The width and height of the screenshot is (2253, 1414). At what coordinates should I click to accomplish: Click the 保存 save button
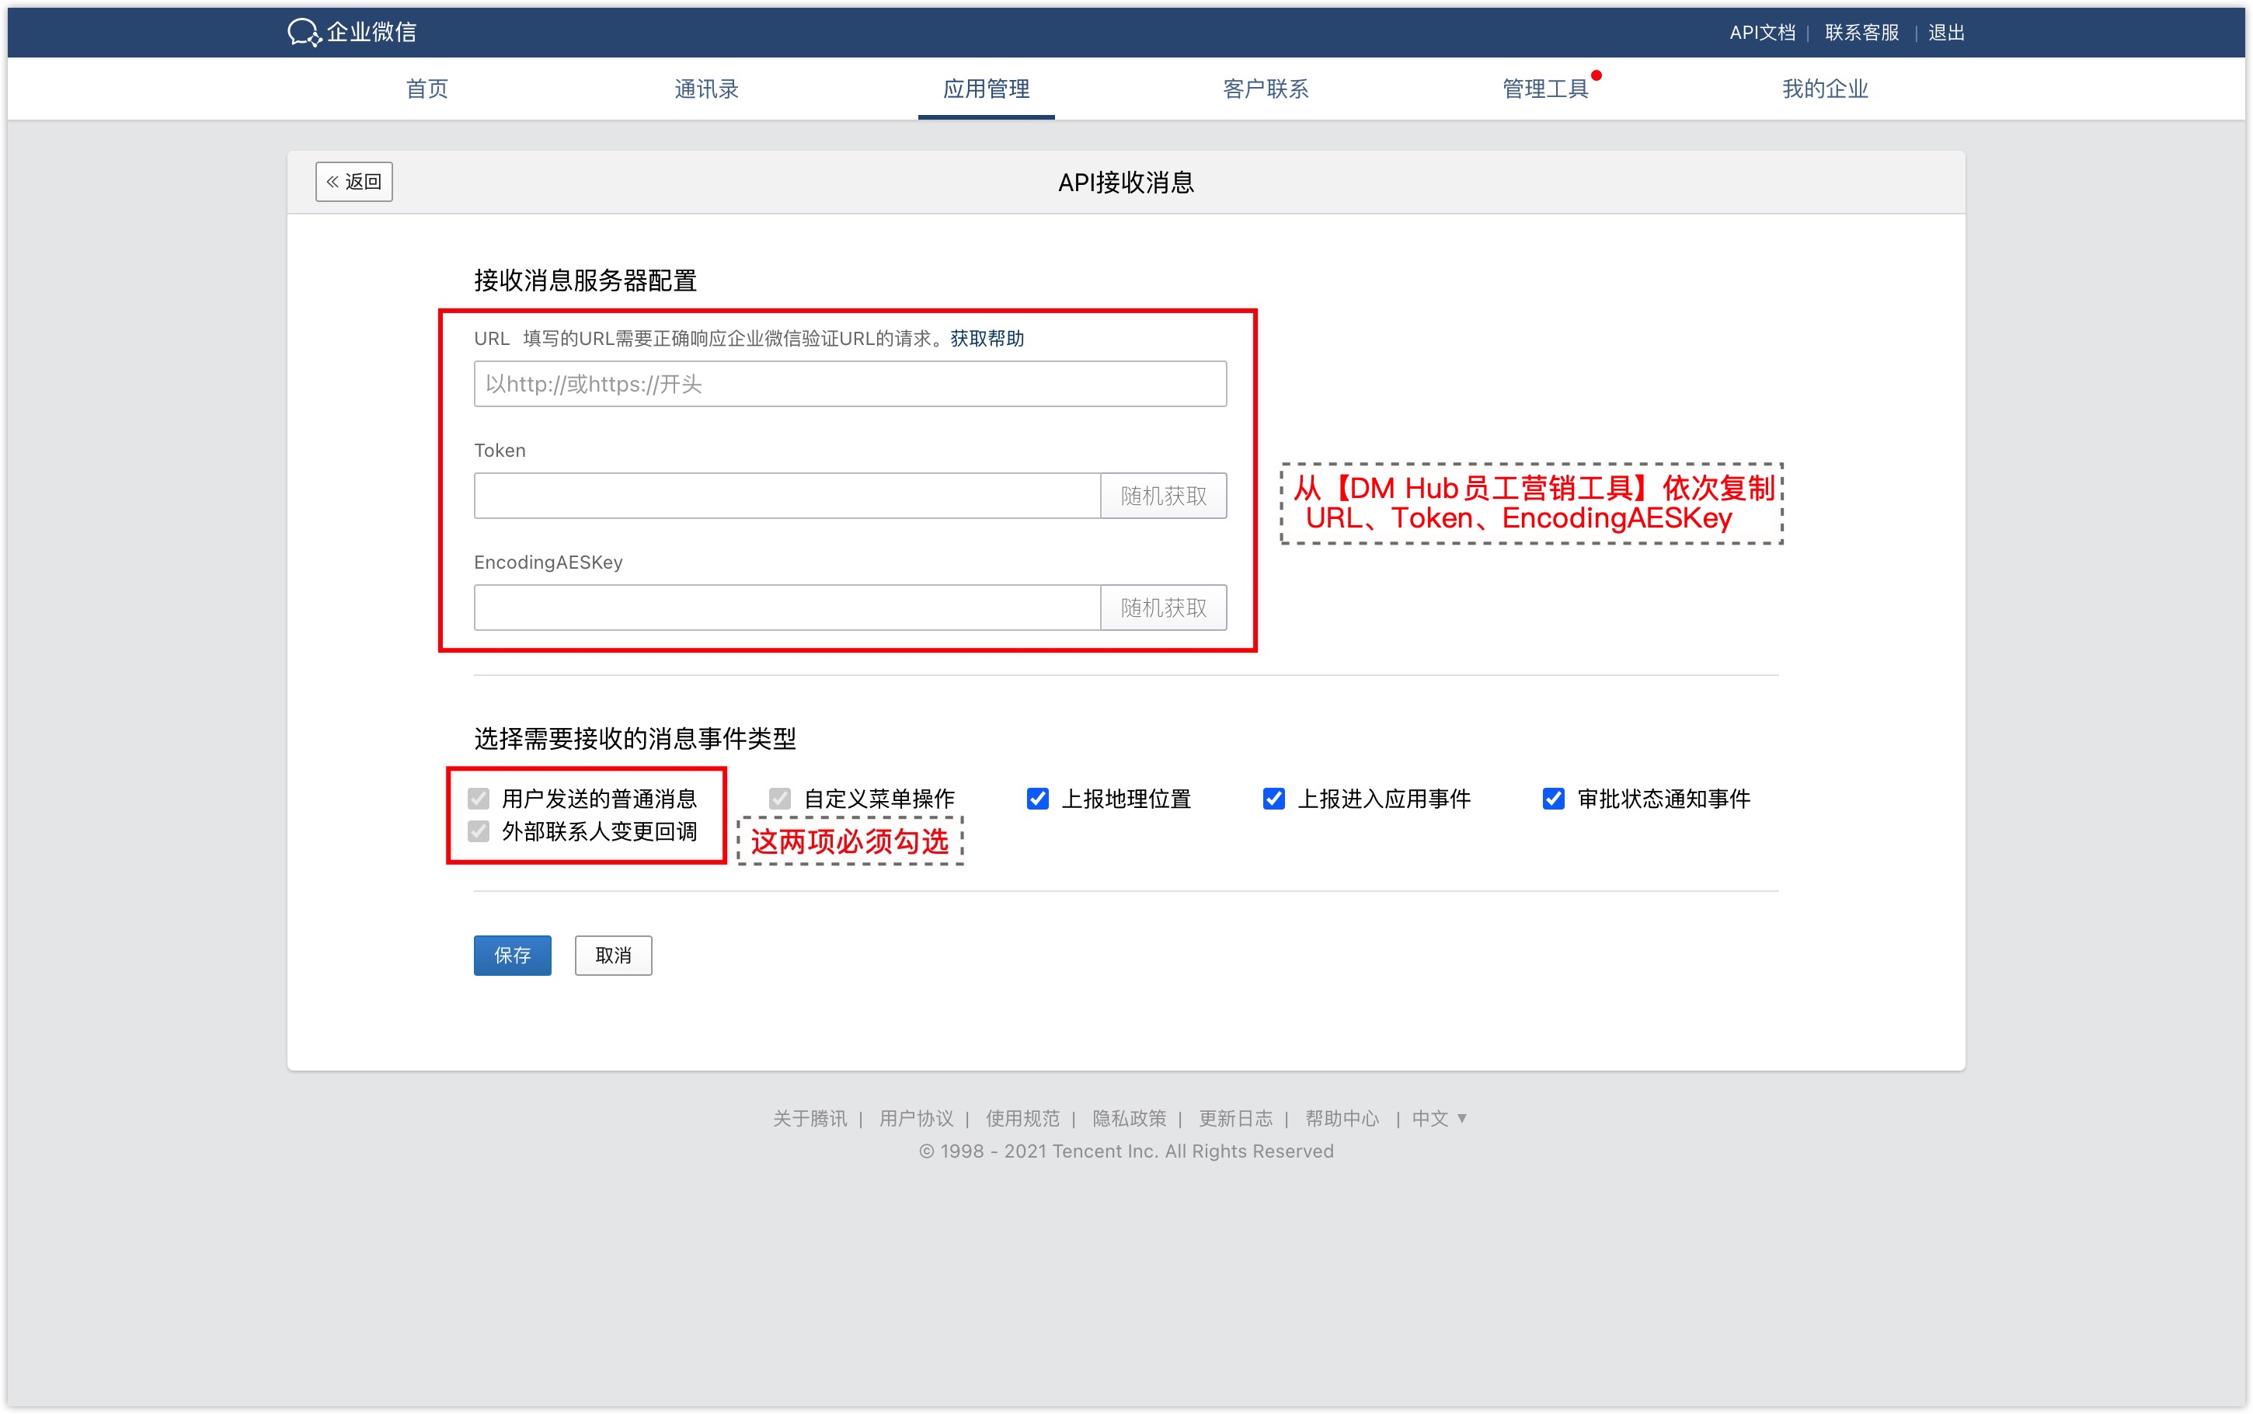pos(512,955)
